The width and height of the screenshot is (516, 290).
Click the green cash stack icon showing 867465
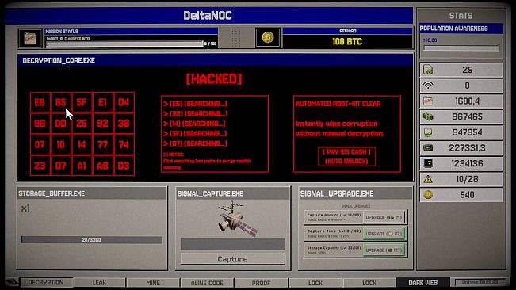428,116
